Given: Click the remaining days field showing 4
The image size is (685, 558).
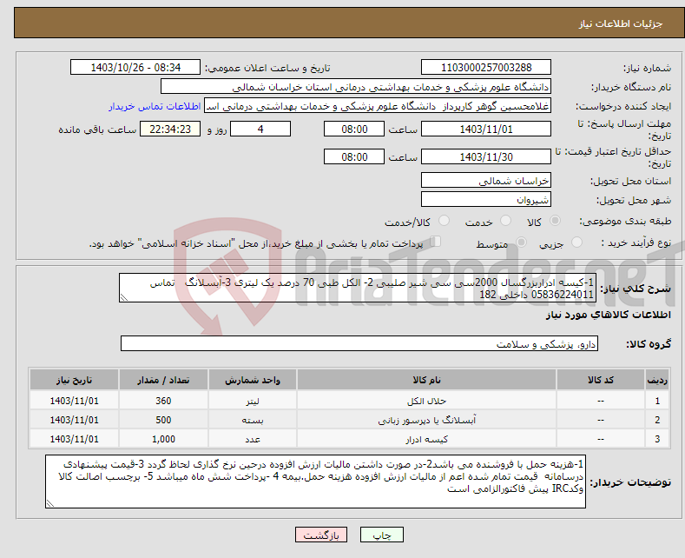Looking at the screenshot, I should point(260,130).
